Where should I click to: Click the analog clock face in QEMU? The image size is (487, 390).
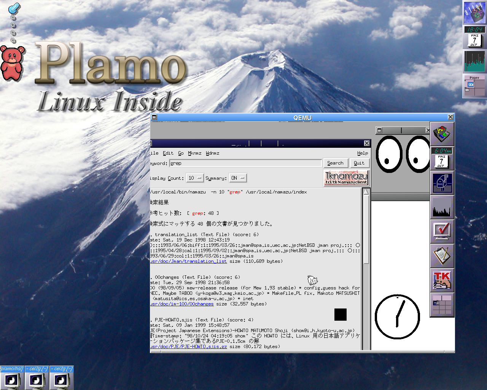click(x=397, y=316)
